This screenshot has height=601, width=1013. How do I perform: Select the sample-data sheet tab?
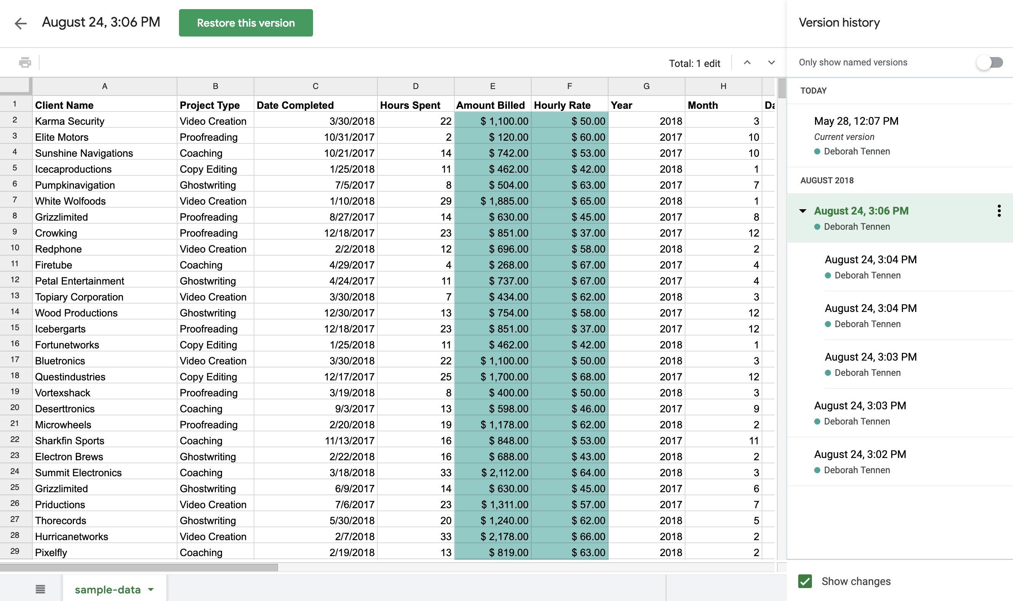pyautogui.click(x=107, y=589)
